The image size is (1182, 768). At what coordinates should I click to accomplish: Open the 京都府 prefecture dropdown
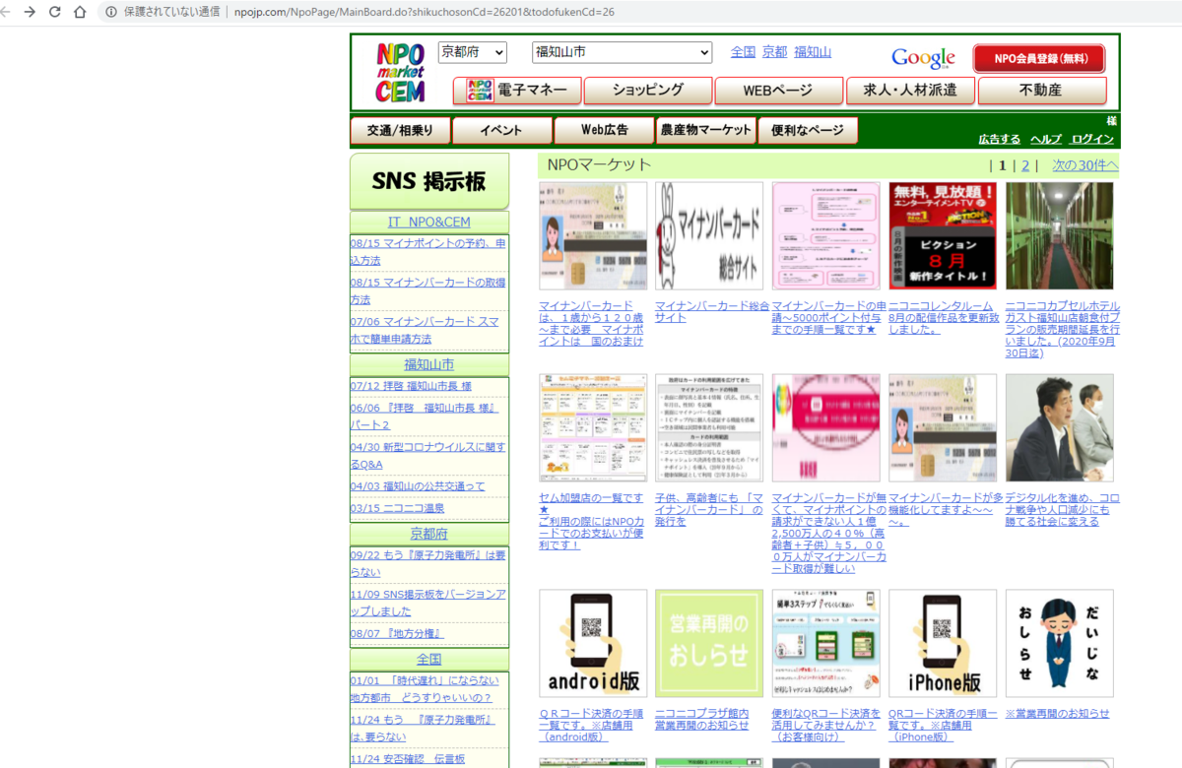[472, 52]
